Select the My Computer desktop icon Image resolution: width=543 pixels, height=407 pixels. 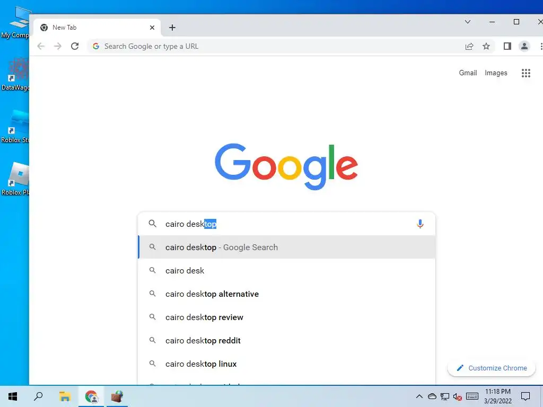coord(15,22)
